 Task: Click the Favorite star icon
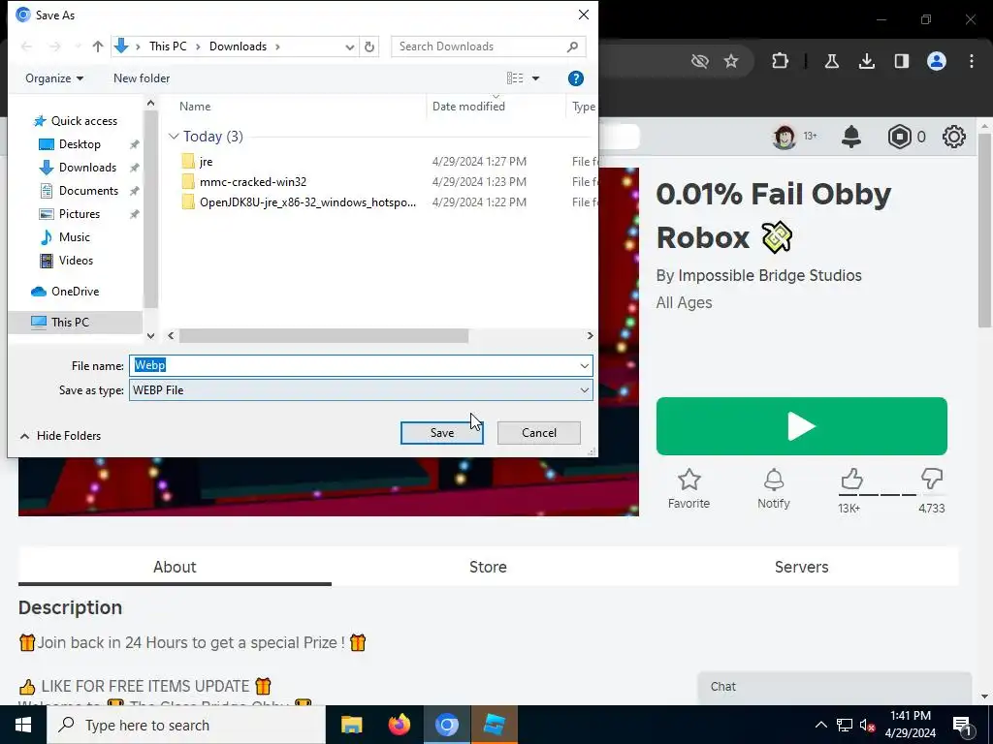point(689,480)
